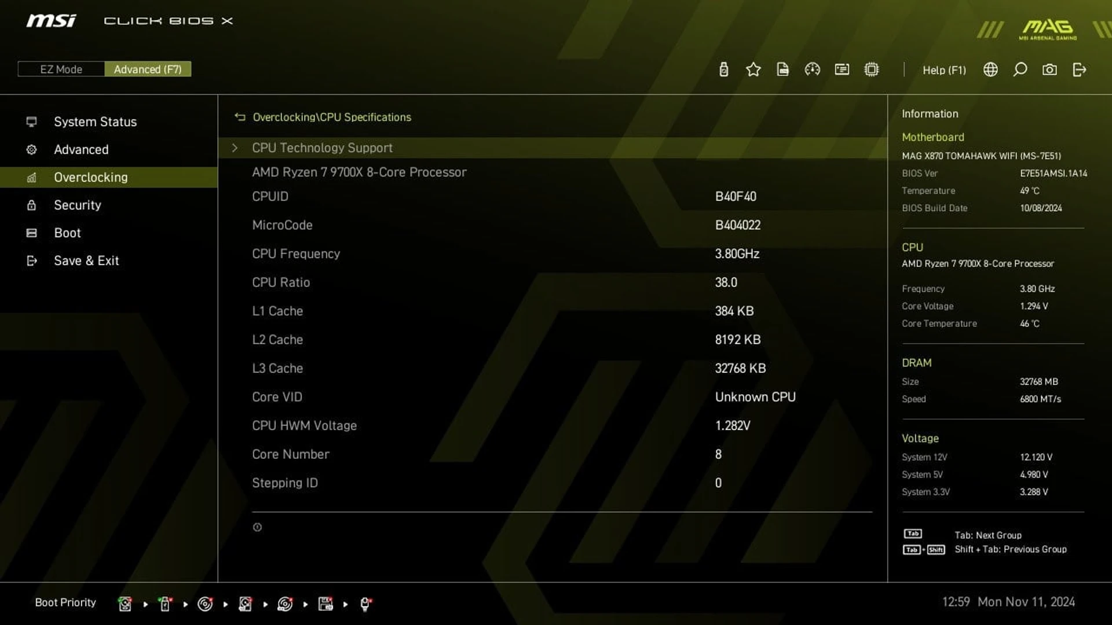Viewport: 1112px width, 625px height.
Task: Click the info icon below the list
Action: click(x=257, y=527)
